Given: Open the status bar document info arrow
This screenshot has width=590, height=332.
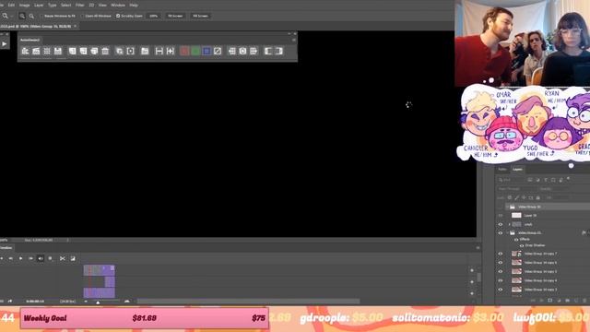Looking at the screenshot, I should [67, 240].
